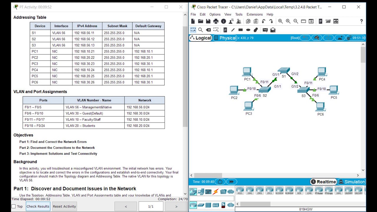
Task: Click the Add Simple PDU envelope icon
Action: click(x=265, y=30)
